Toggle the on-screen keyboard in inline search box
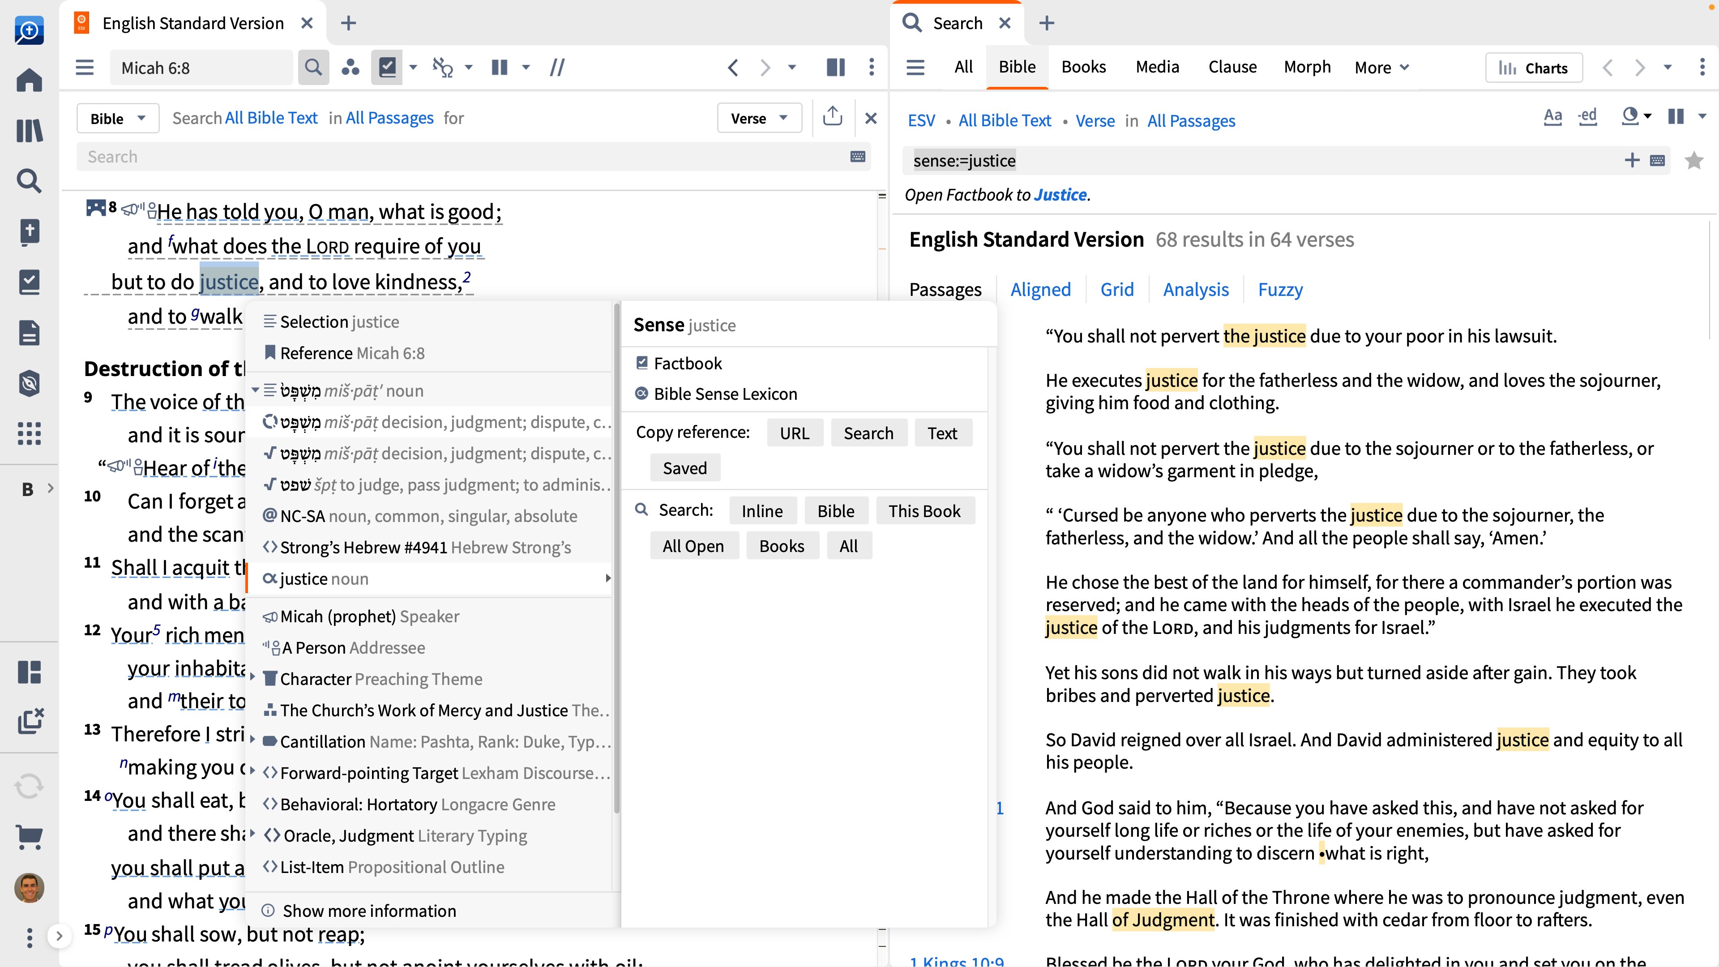The image size is (1719, 967). [x=858, y=157]
